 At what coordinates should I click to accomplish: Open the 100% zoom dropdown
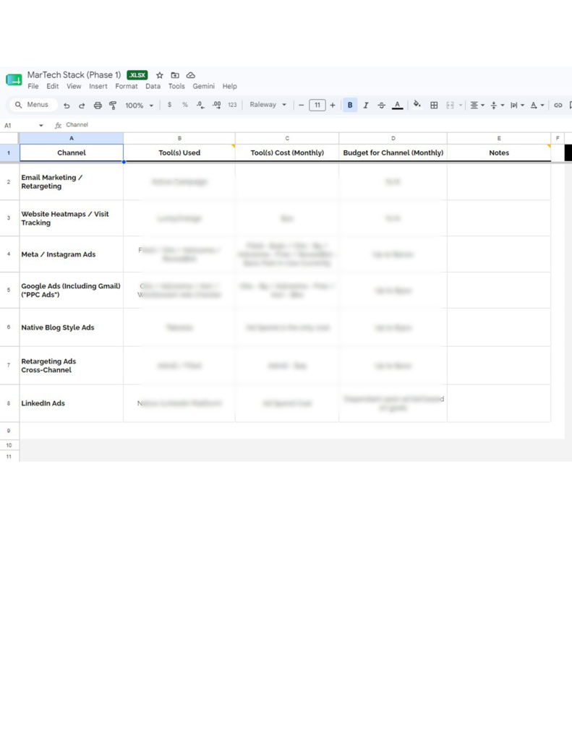[x=139, y=106]
